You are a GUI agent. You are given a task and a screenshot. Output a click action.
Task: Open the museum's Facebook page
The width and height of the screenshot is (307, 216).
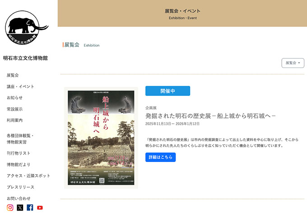click(30, 207)
